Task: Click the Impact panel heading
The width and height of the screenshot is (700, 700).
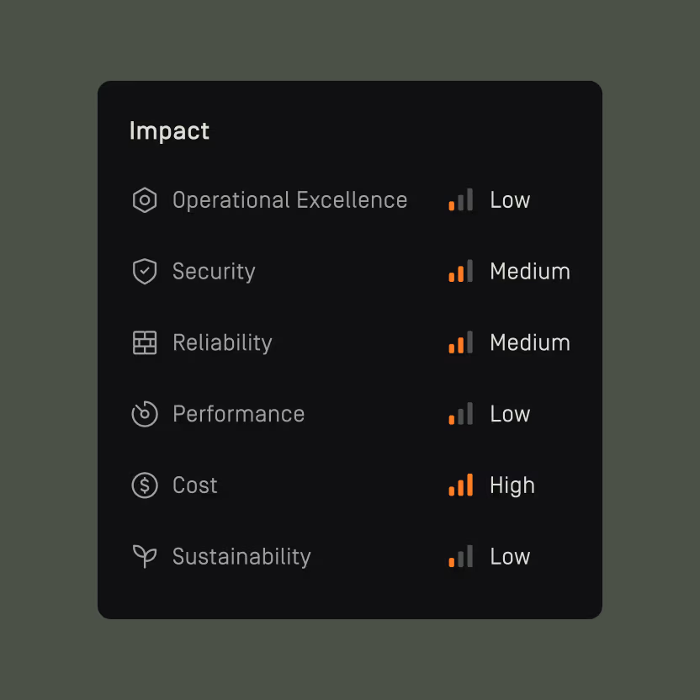Action: (x=169, y=131)
